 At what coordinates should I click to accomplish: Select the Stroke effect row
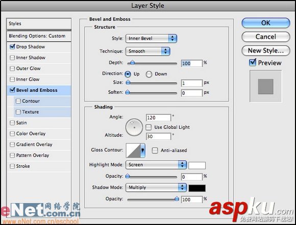click(x=39, y=166)
